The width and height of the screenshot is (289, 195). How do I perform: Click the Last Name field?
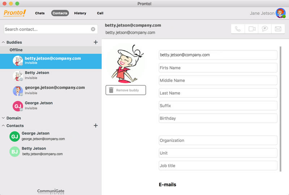click(x=218, y=93)
